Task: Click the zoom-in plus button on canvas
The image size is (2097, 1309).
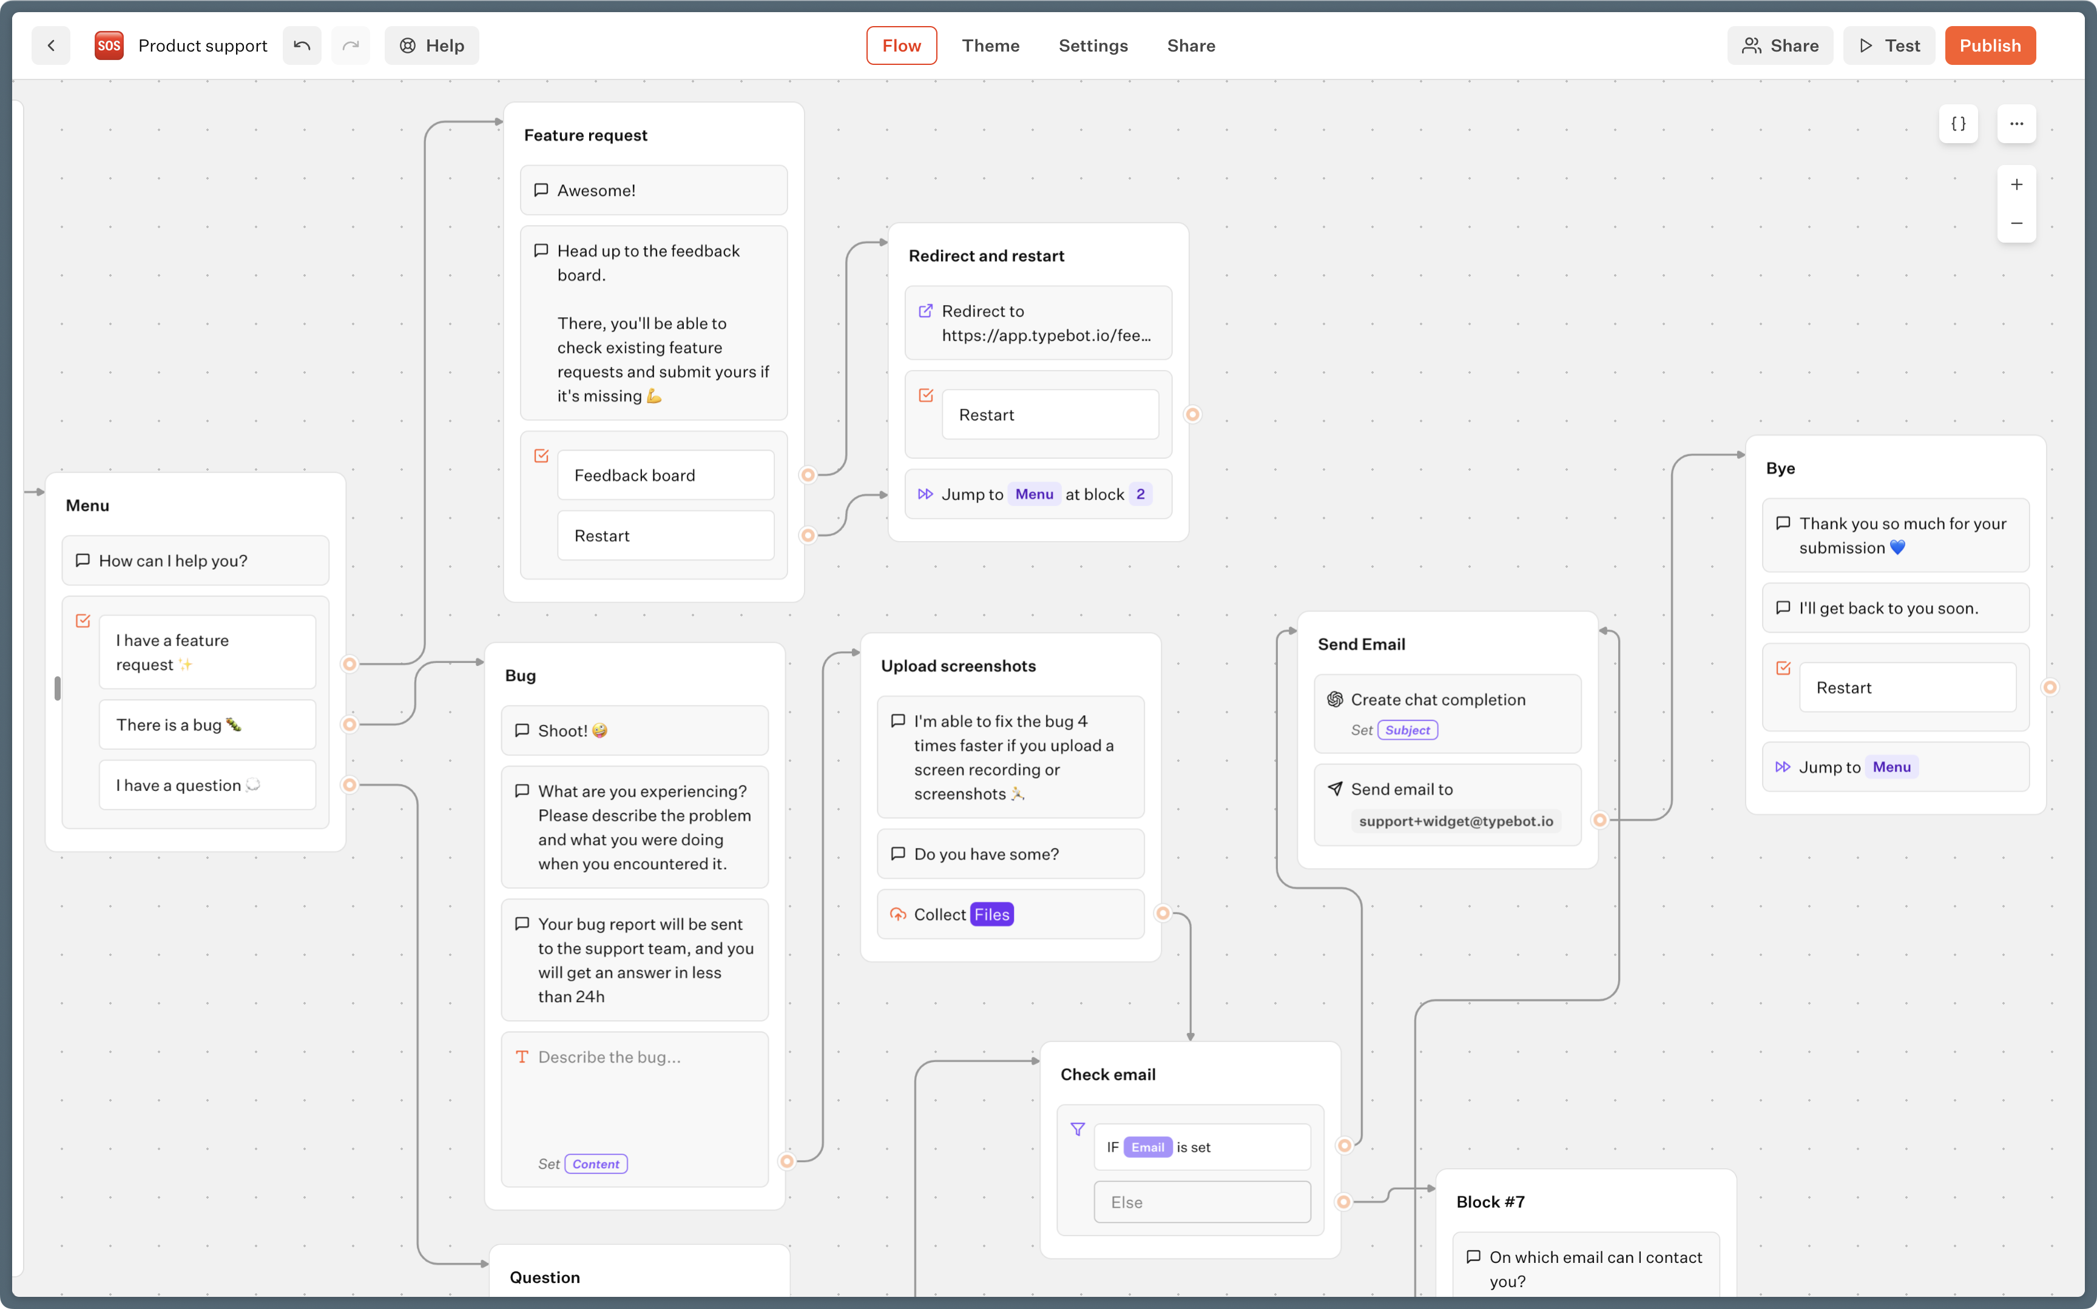Action: (2017, 184)
